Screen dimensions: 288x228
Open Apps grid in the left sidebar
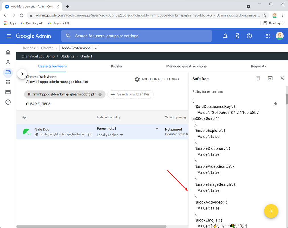click(8, 82)
